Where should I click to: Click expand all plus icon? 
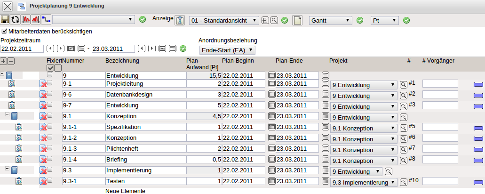point(4,61)
